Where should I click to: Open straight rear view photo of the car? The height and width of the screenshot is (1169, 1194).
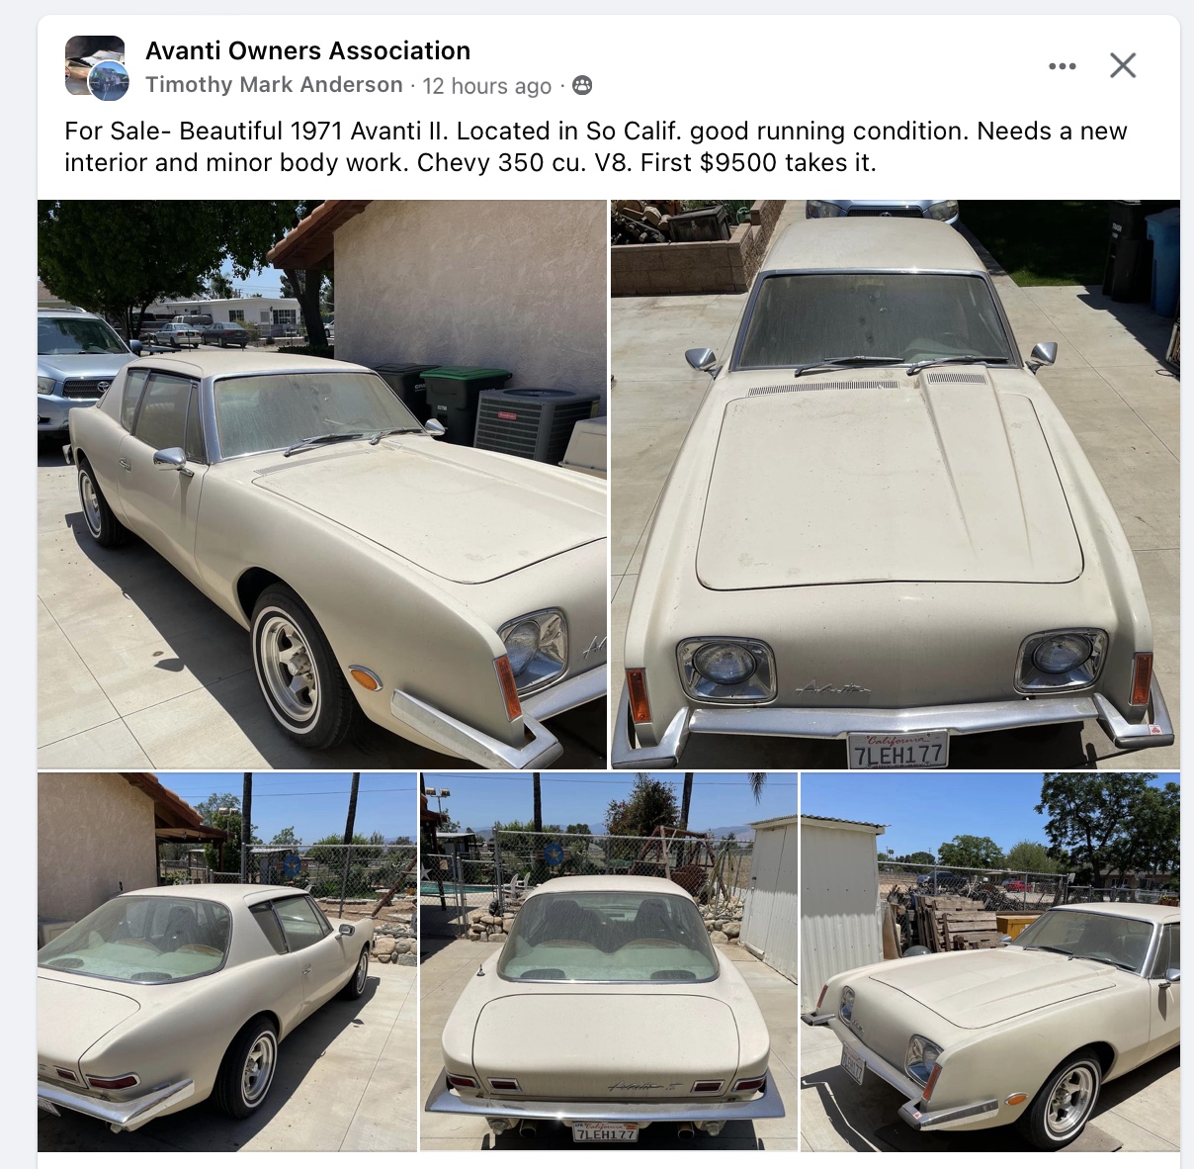pyautogui.click(x=609, y=962)
